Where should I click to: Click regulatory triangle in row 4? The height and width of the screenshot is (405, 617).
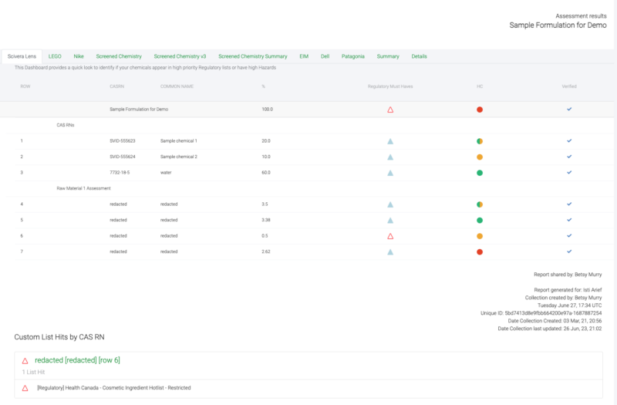click(x=390, y=204)
